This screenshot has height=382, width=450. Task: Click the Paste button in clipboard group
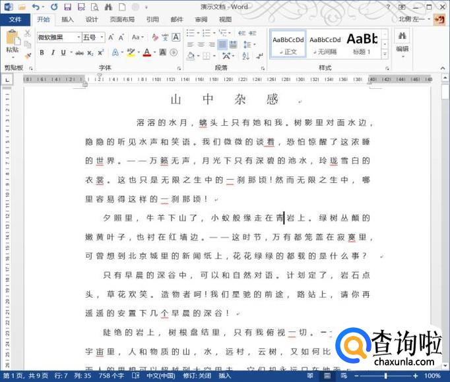[12, 43]
